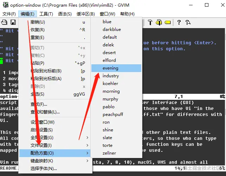Select the delek color scheme
Screen dimensions: 226x176
pyautogui.click(x=116, y=45)
